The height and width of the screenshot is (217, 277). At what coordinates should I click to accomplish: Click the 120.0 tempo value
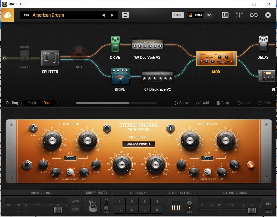pyautogui.click(x=199, y=15)
